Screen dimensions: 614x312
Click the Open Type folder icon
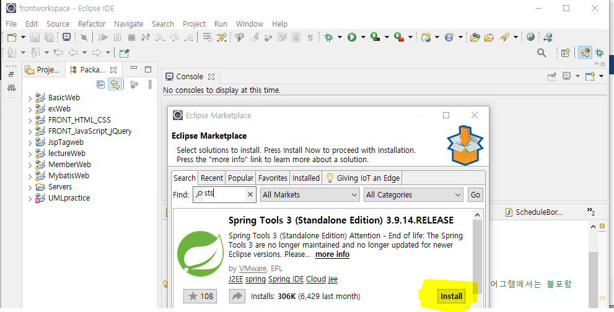point(475,37)
